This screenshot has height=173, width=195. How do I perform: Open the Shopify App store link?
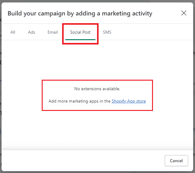tap(129, 101)
